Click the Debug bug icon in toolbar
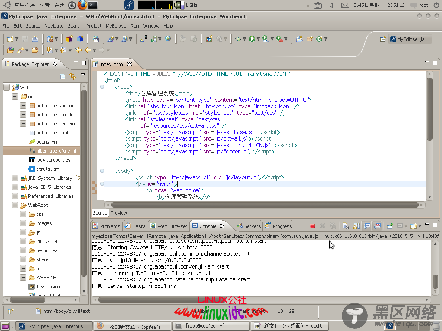Viewport: 442px width, 331px height. tap(238, 39)
